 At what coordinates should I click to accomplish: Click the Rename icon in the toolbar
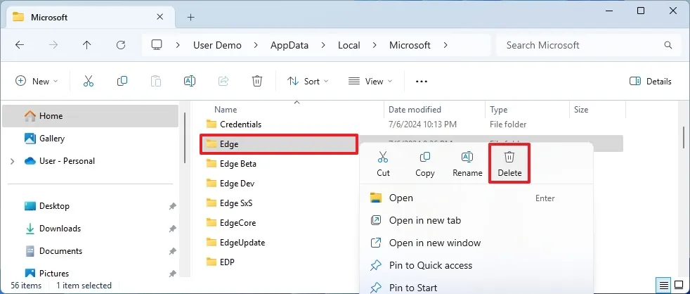pyautogui.click(x=189, y=82)
